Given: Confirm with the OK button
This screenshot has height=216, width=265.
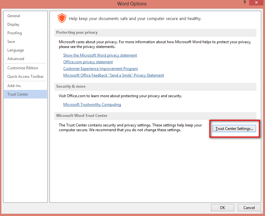Looking at the screenshot, I should pyautogui.click(x=222, y=208).
